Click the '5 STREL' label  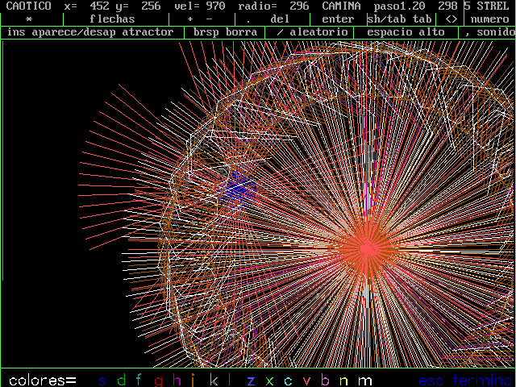[x=486, y=6]
